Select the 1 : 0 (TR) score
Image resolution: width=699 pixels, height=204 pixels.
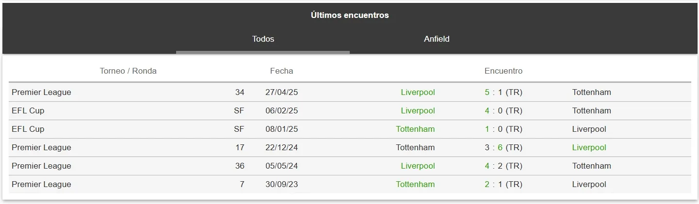504,129
